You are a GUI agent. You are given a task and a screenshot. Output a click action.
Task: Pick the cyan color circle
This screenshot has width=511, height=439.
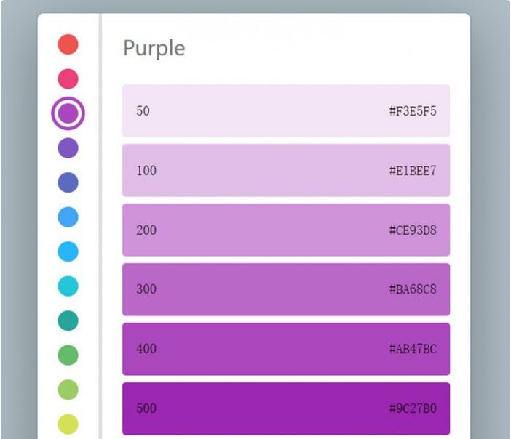tap(68, 286)
